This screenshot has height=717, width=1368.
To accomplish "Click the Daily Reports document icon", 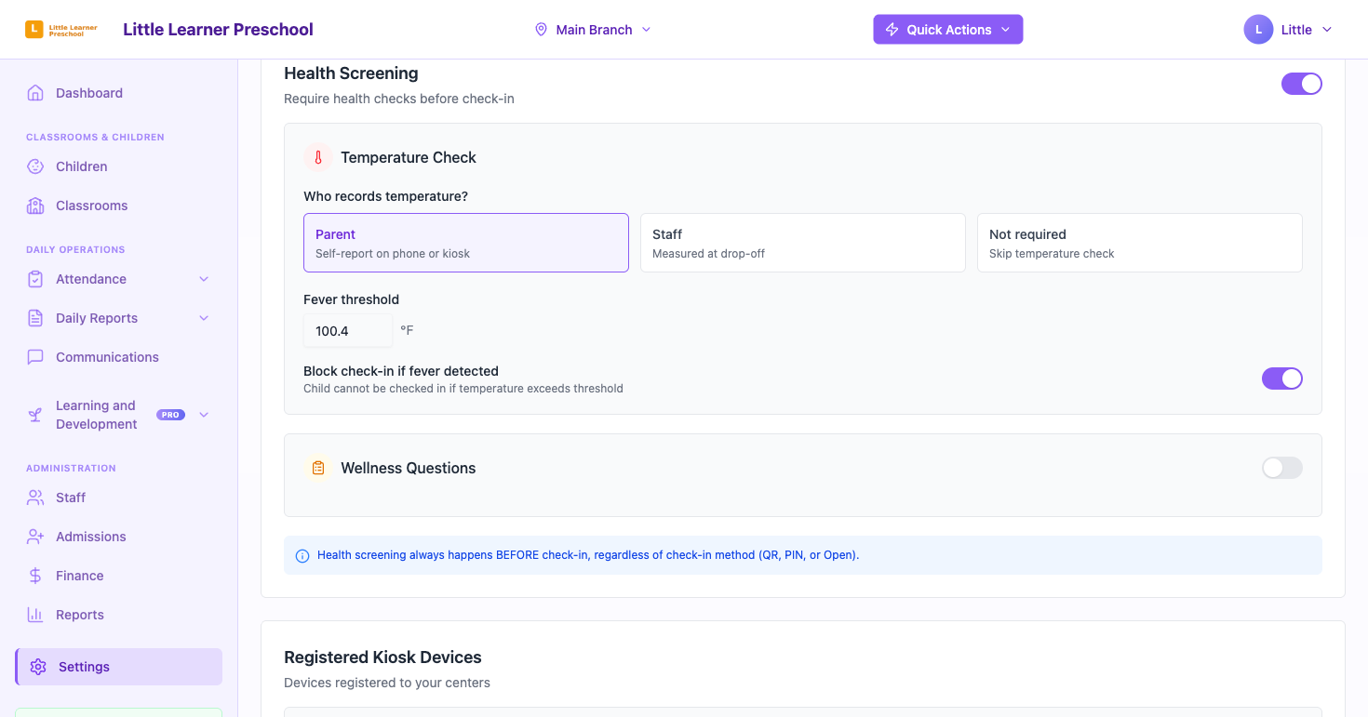I will (x=35, y=318).
